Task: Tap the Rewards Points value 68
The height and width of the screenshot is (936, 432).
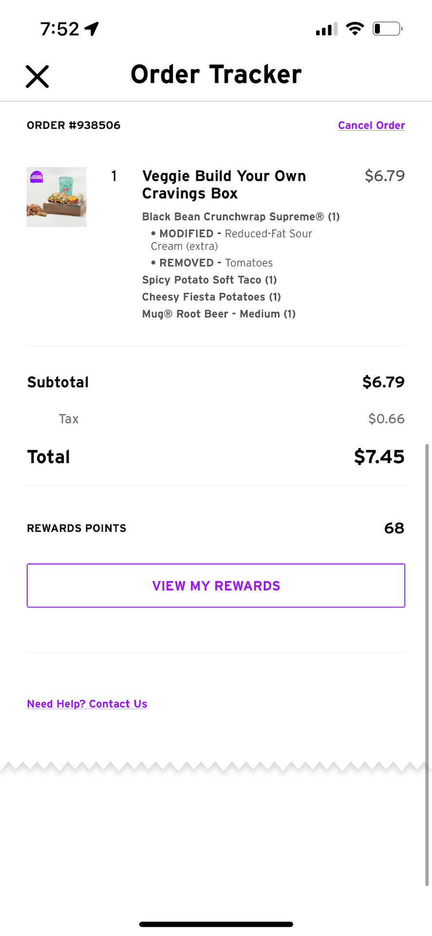Action: point(394,528)
